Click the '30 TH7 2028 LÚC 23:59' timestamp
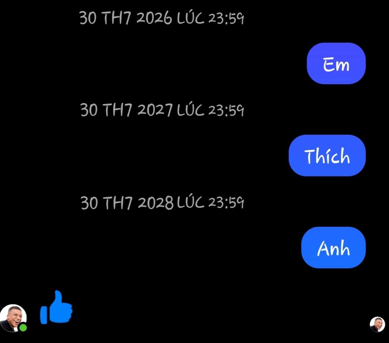The height and width of the screenshot is (343, 389). click(163, 202)
